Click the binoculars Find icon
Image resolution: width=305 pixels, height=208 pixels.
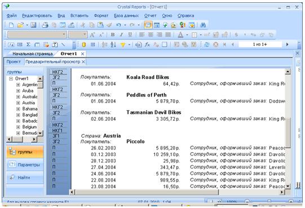203,25
